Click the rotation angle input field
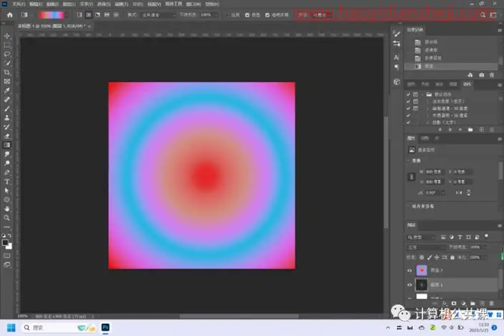This screenshot has height=336, width=504. [x=434, y=192]
